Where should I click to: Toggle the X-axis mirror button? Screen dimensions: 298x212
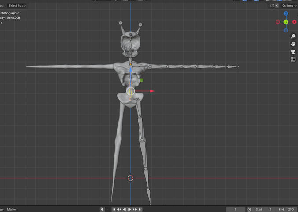[x=277, y=6]
